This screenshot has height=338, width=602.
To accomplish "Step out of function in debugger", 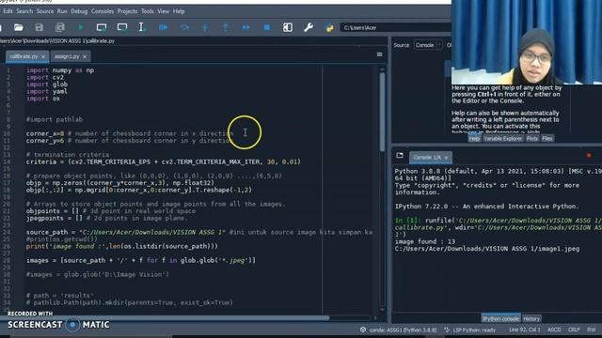I will pyautogui.click(x=226, y=27).
